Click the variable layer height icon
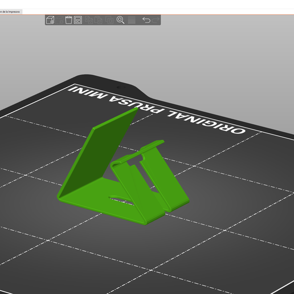Viewport: 294px width, 294px height. pyautogui.click(x=132, y=20)
